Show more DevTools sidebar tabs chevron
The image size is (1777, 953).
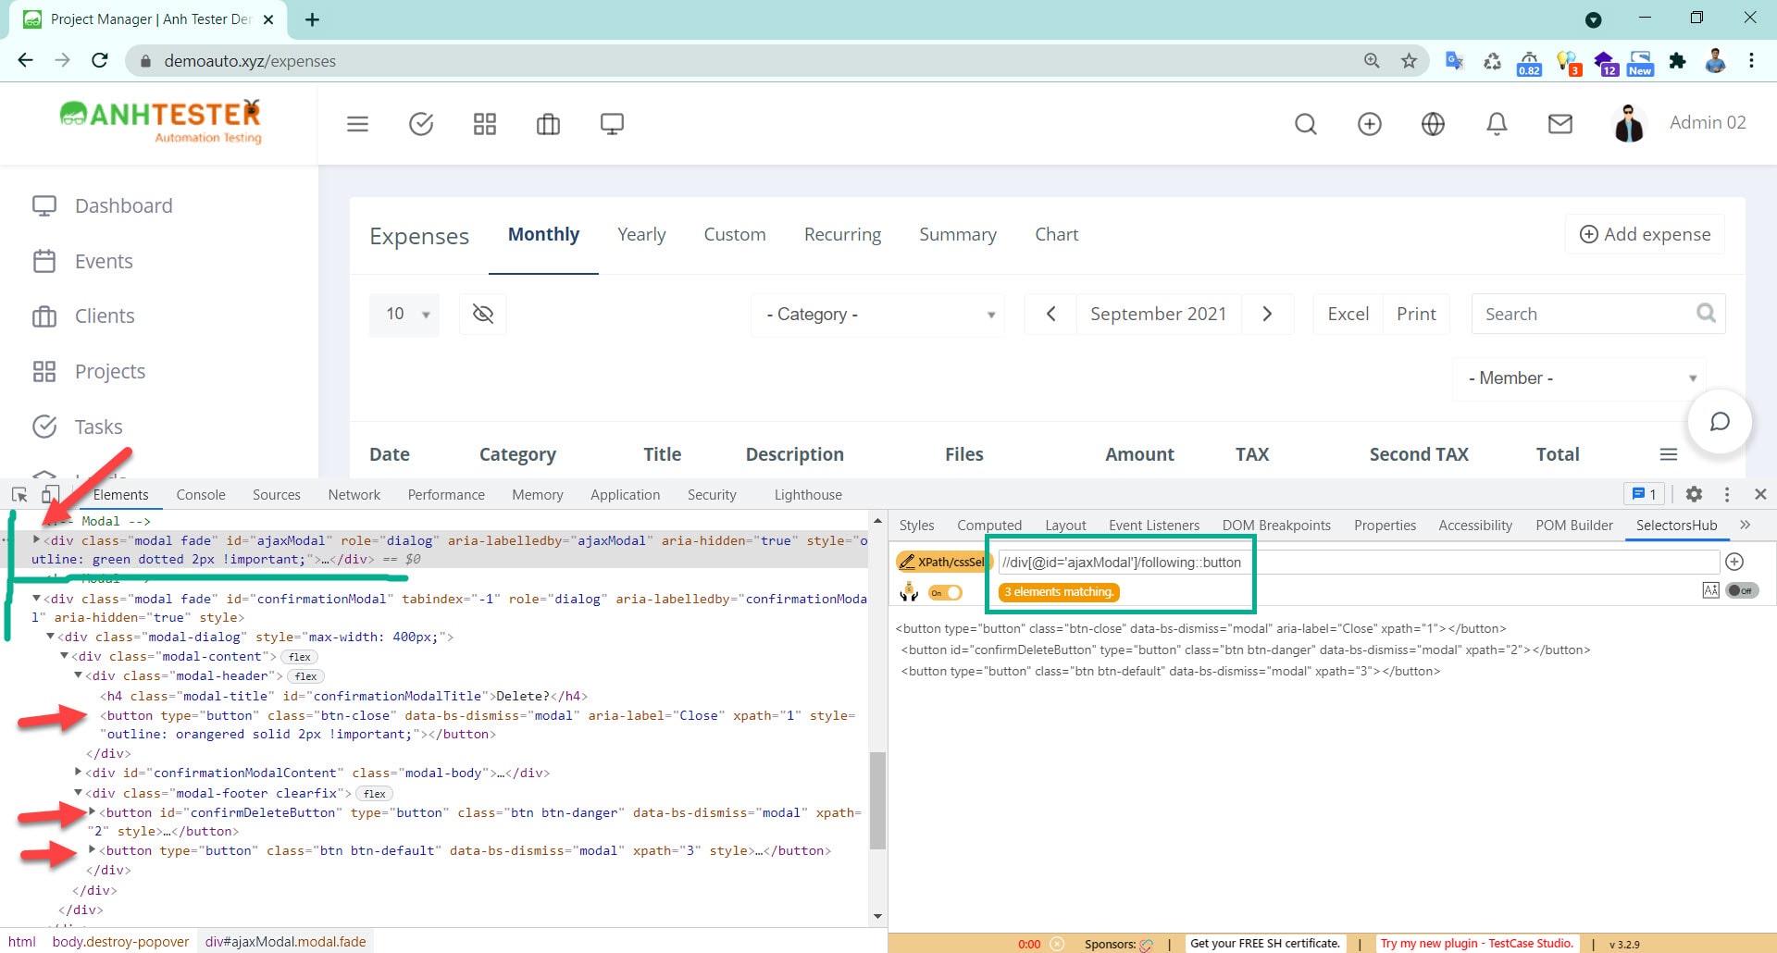point(1746,525)
